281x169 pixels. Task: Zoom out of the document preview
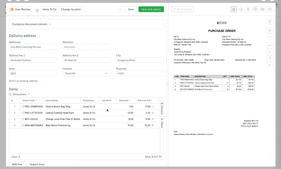pyautogui.click(x=270, y=37)
